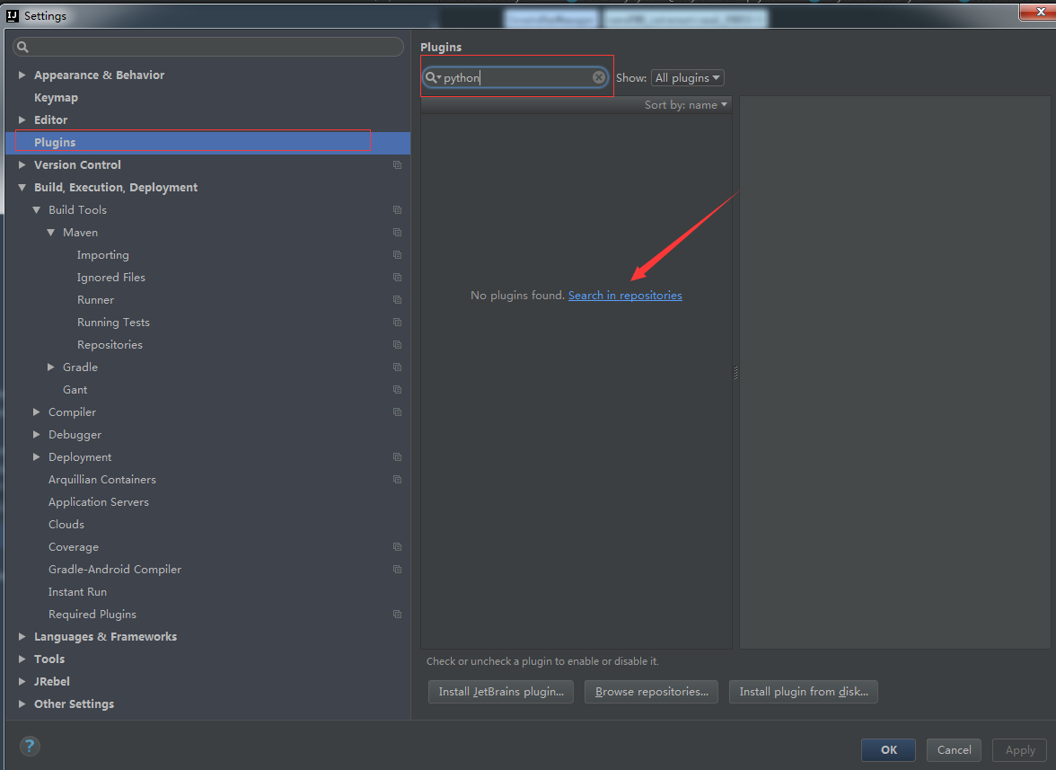
Task: Click the Apply button
Action: 1020,750
